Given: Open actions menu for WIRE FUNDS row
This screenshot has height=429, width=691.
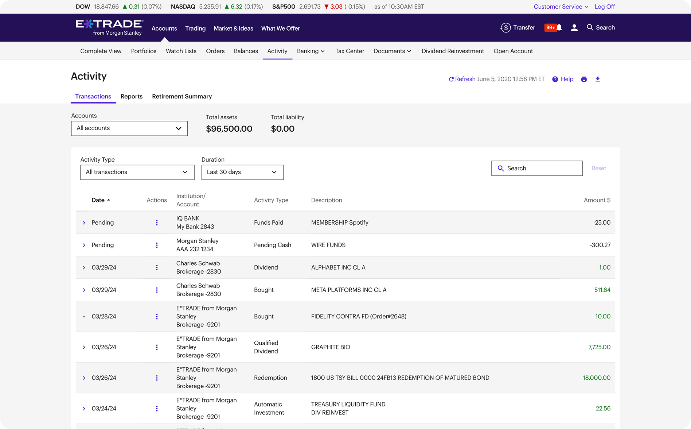Looking at the screenshot, I should 157,245.
